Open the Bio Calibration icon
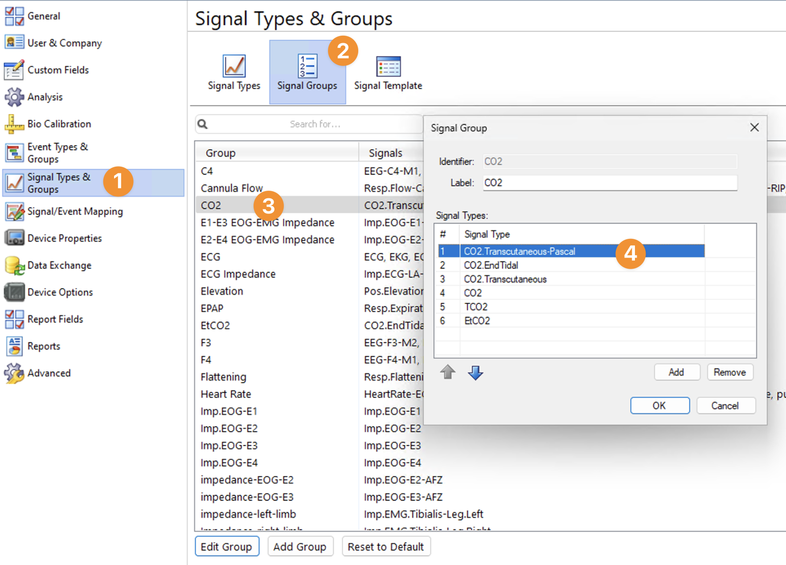Image resolution: width=786 pixels, height=565 pixels. point(14,124)
